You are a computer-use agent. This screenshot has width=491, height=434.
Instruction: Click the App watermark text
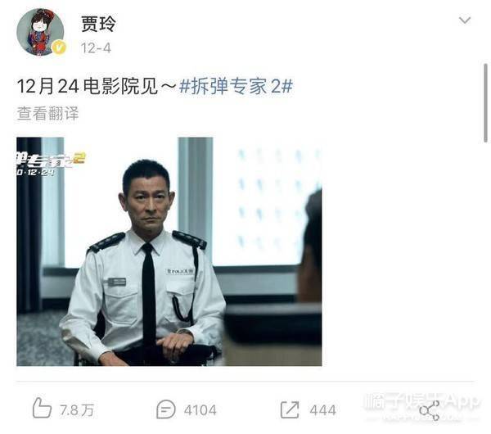462,401
